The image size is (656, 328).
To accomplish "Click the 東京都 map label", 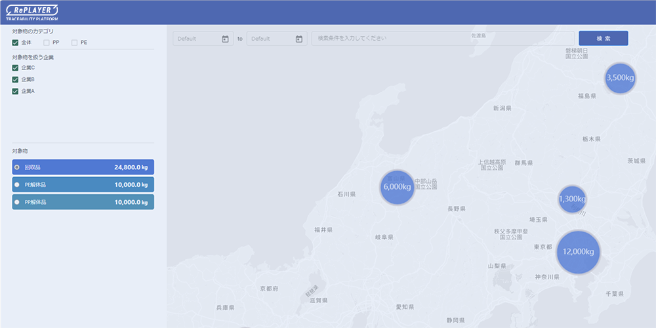I will click(x=543, y=247).
